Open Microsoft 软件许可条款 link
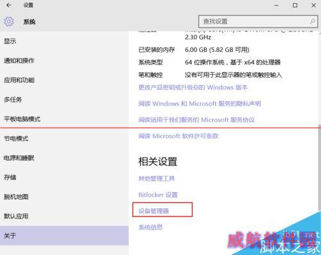 pyautogui.click(x=178, y=136)
